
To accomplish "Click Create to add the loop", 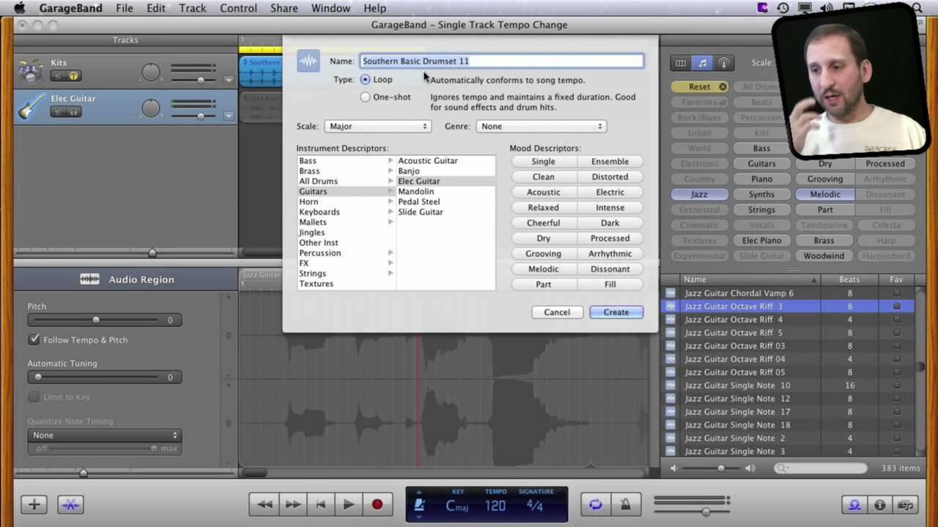I will point(616,312).
